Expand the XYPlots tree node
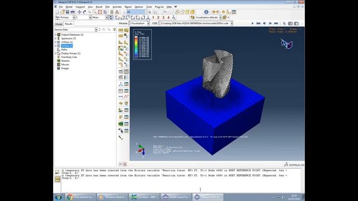The image size is (358, 201). point(55,42)
